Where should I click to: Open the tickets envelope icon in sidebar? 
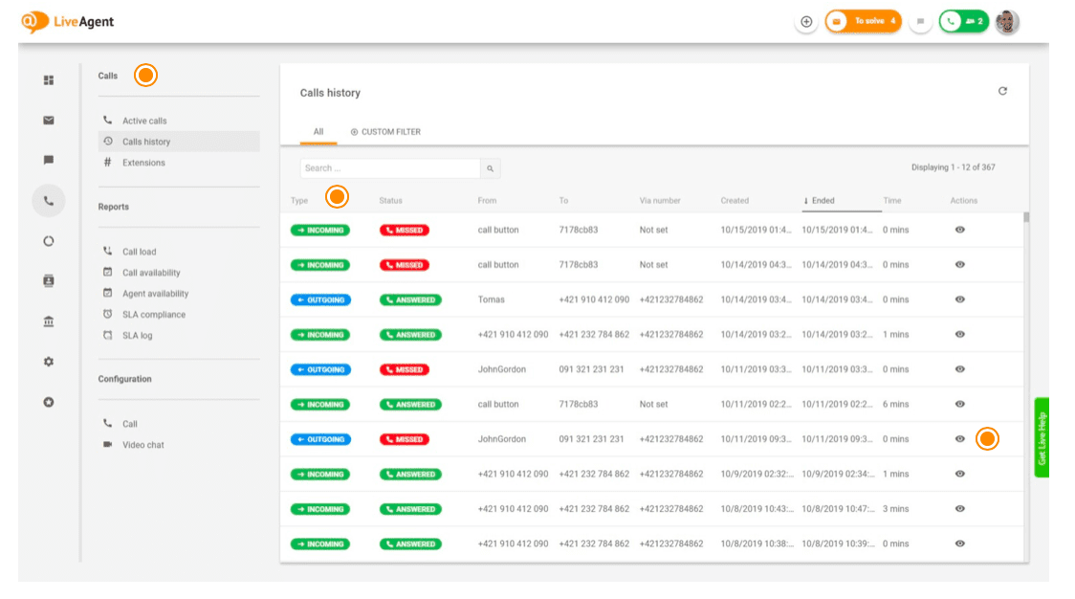click(x=49, y=121)
